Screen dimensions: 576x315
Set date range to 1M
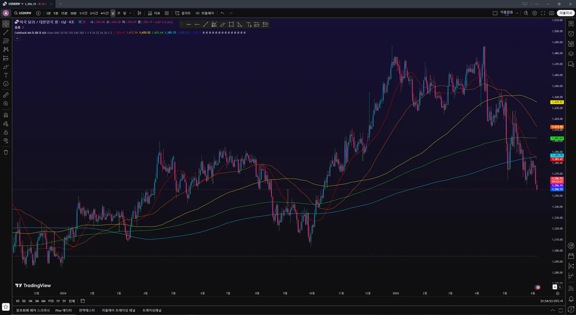[x=30, y=301]
